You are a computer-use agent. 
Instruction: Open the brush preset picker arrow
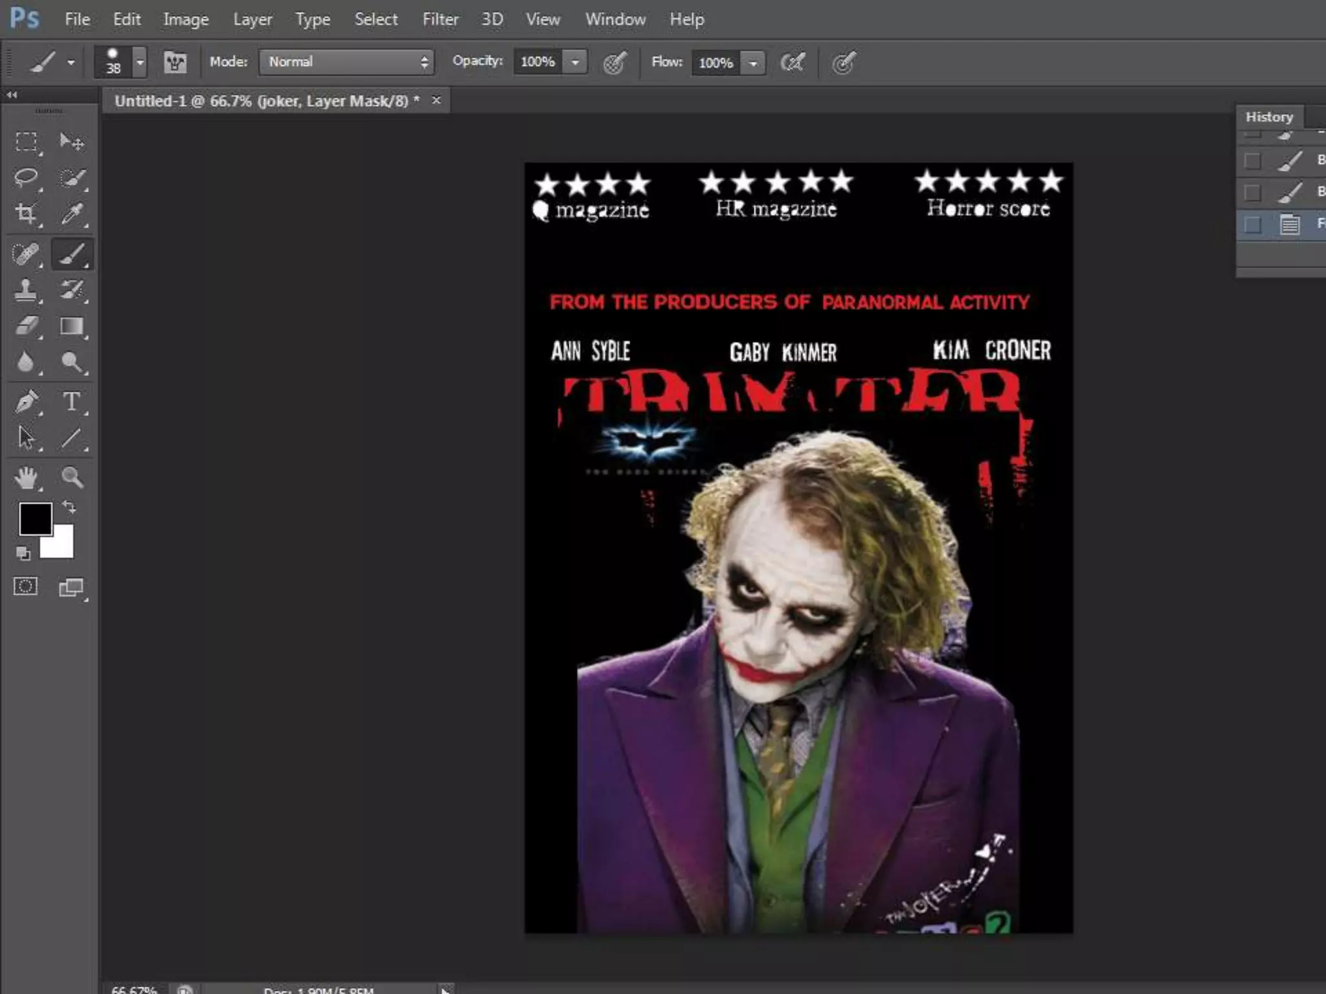coord(140,62)
